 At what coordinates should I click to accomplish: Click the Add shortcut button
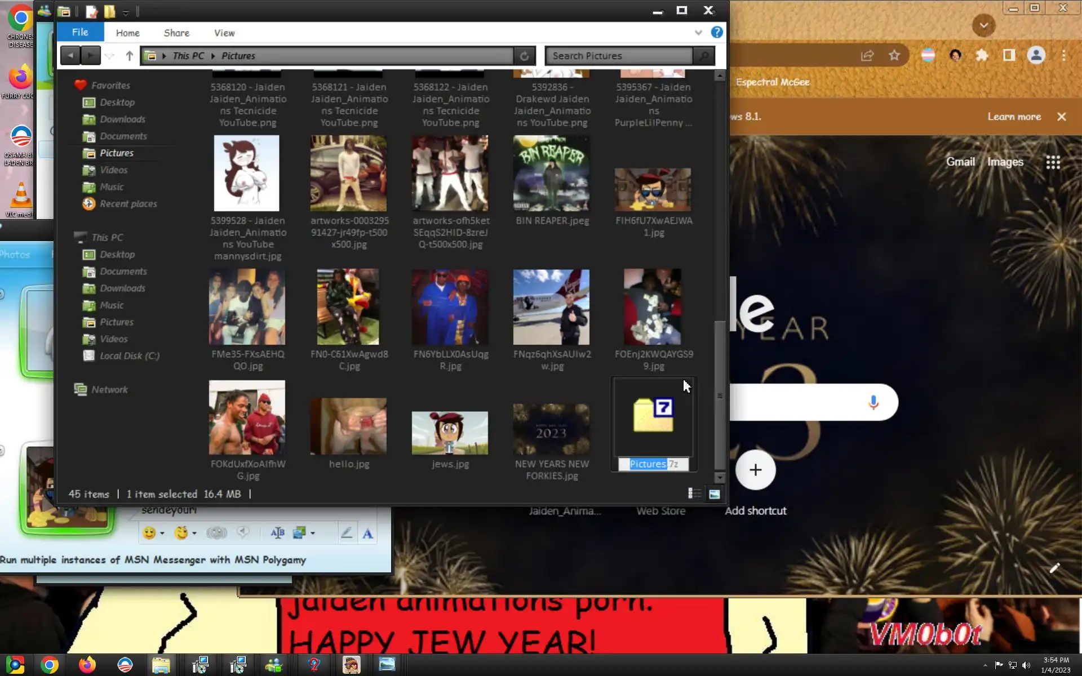coord(755,470)
